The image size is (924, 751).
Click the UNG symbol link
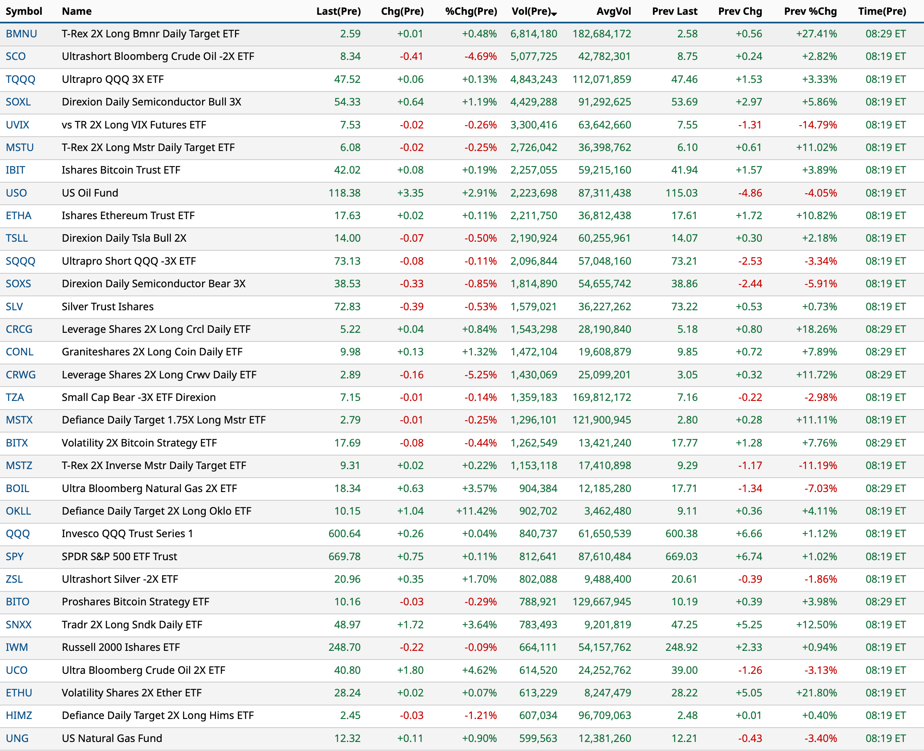coord(17,738)
